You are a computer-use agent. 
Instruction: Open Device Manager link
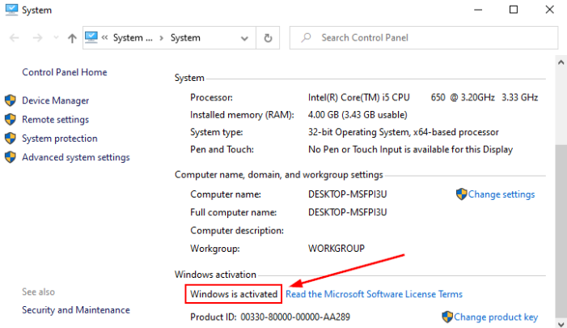pos(55,100)
